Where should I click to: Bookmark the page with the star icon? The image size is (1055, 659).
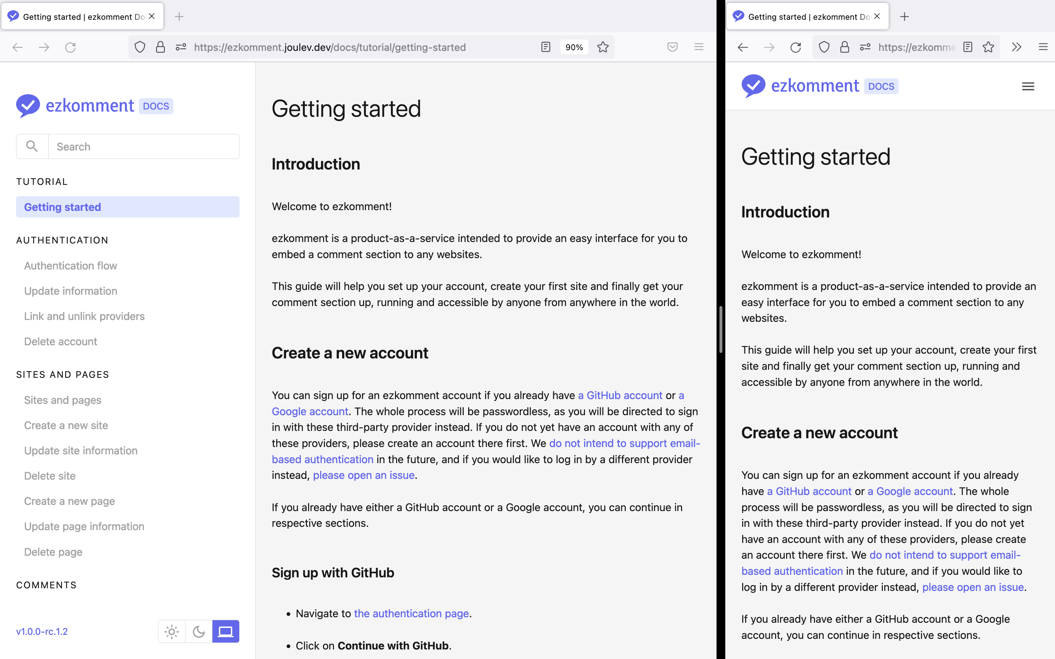click(603, 47)
